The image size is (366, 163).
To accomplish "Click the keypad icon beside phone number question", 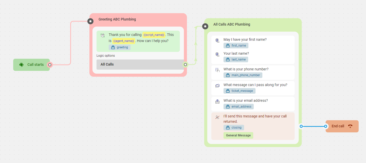I will pyautogui.click(x=217, y=70).
